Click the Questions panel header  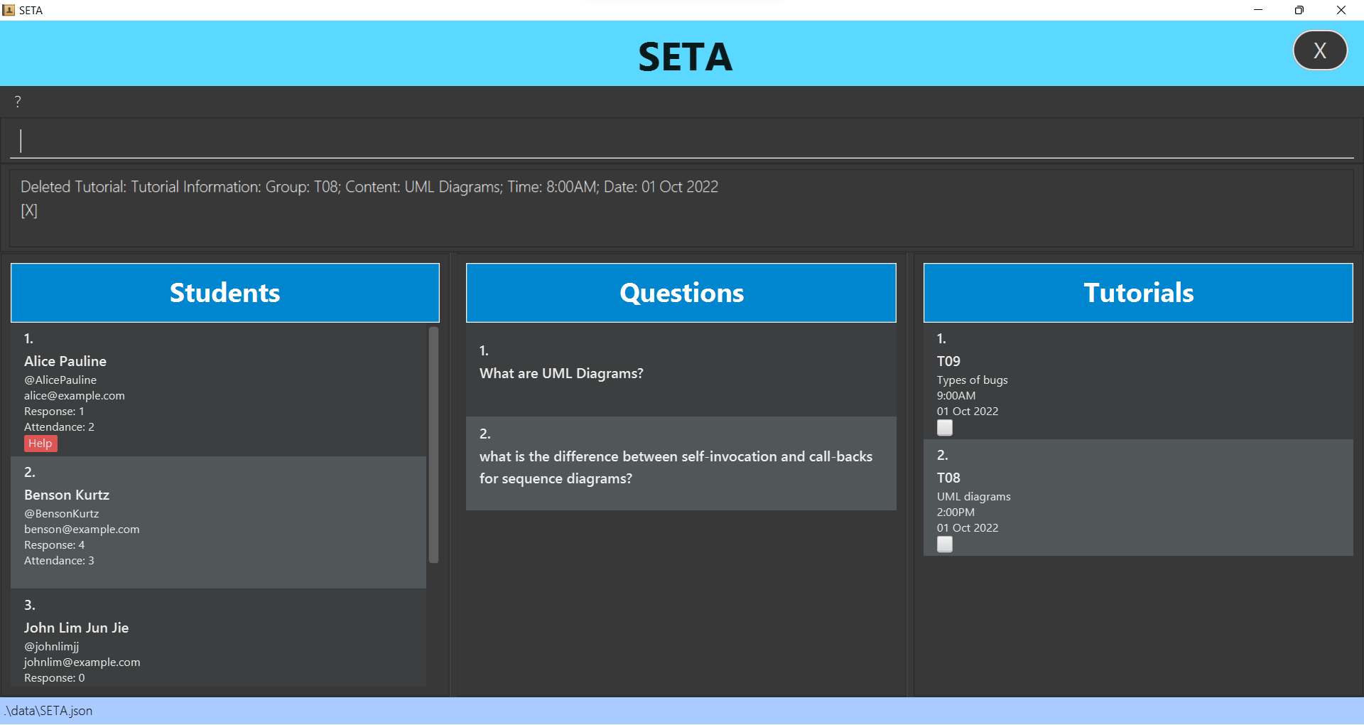(x=681, y=293)
